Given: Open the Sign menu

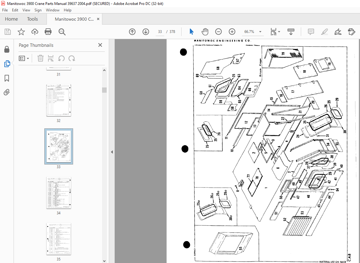Looking at the screenshot, I should click(x=38, y=10).
